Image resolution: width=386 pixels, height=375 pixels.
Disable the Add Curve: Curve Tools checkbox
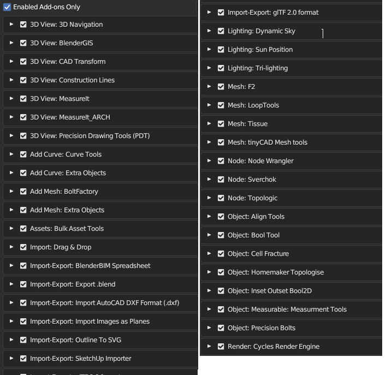(x=23, y=154)
